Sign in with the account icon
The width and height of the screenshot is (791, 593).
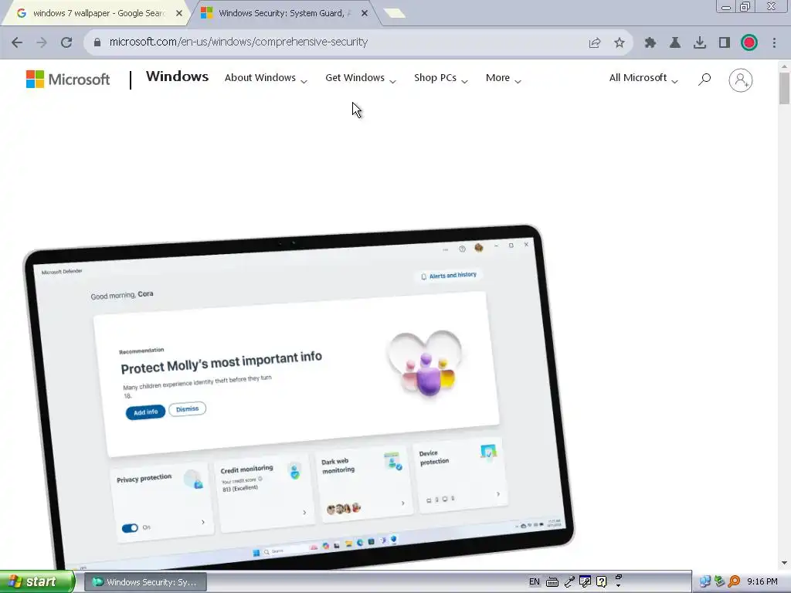point(741,80)
